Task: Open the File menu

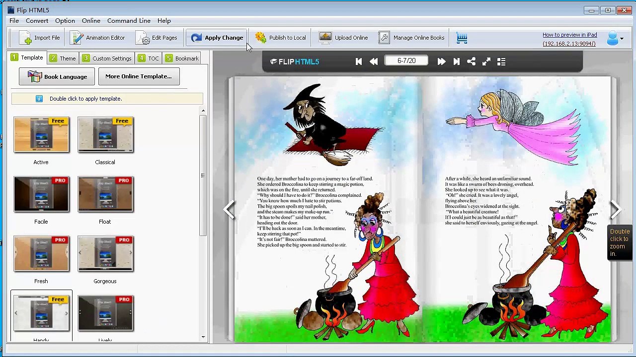Action: pos(14,21)
